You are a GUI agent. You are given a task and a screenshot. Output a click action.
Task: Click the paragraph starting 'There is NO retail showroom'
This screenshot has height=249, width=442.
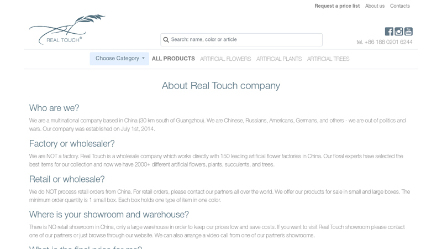[x=217, y=231]
